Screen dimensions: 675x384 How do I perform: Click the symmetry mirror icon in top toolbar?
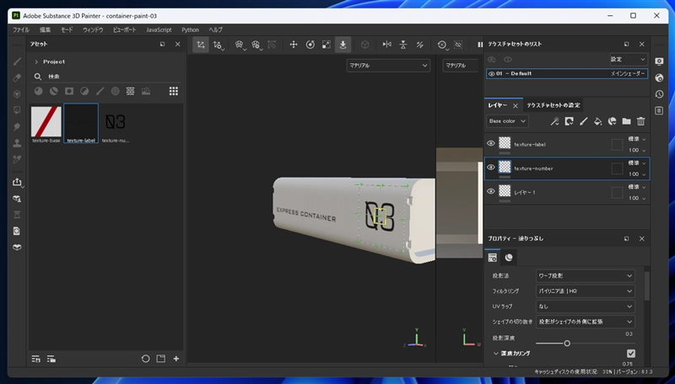[387, 45]
